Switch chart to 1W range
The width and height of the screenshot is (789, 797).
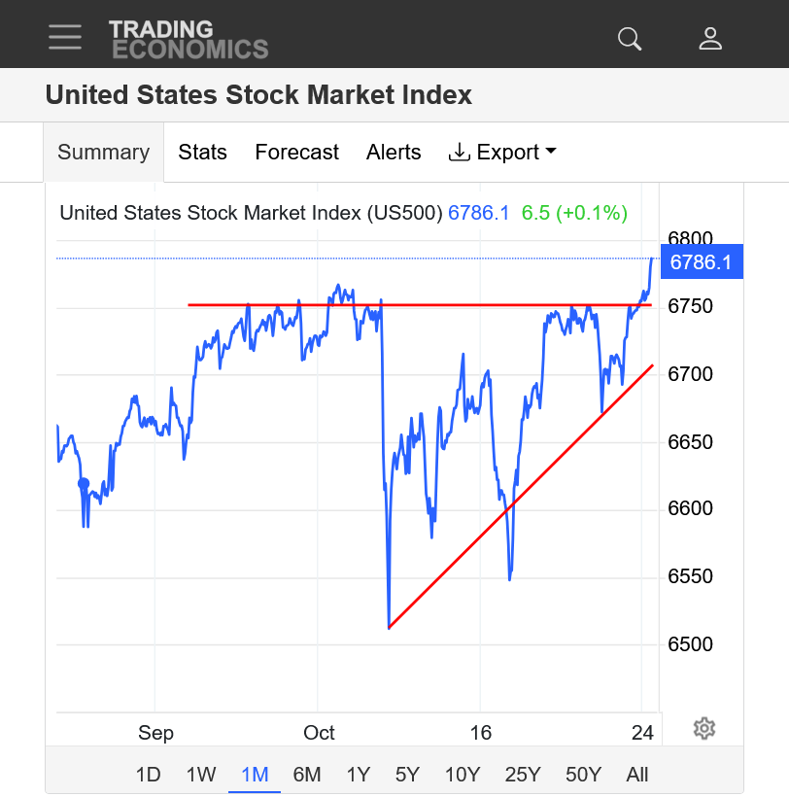201,775
